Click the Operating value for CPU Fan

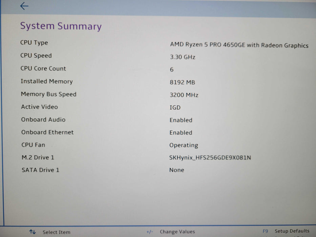coord(184,145)
